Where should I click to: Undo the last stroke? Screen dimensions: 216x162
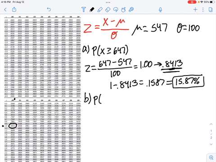pyautogui.click(x=49, y=9)
